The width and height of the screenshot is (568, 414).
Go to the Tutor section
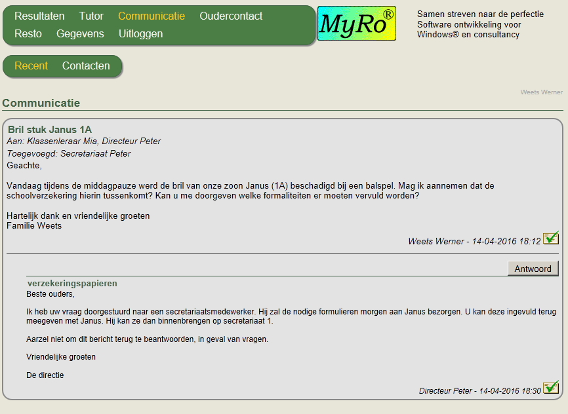click(91, 16)
